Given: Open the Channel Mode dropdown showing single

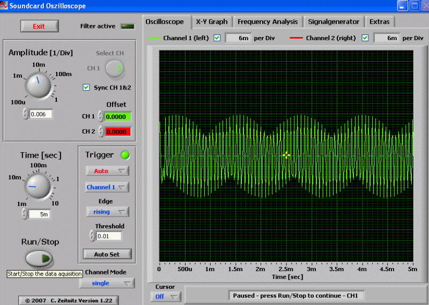Looking at the screenshot, I should pos(107,283).
